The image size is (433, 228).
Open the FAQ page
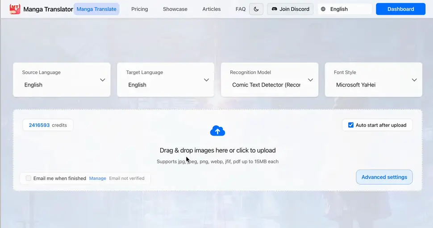pyautogui.click(x=241, y=9)
